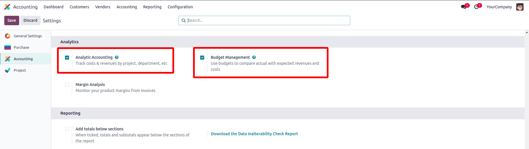Open the Customers menu
The height and width of the screenshot is (149, 529).
tap(79, 7)
